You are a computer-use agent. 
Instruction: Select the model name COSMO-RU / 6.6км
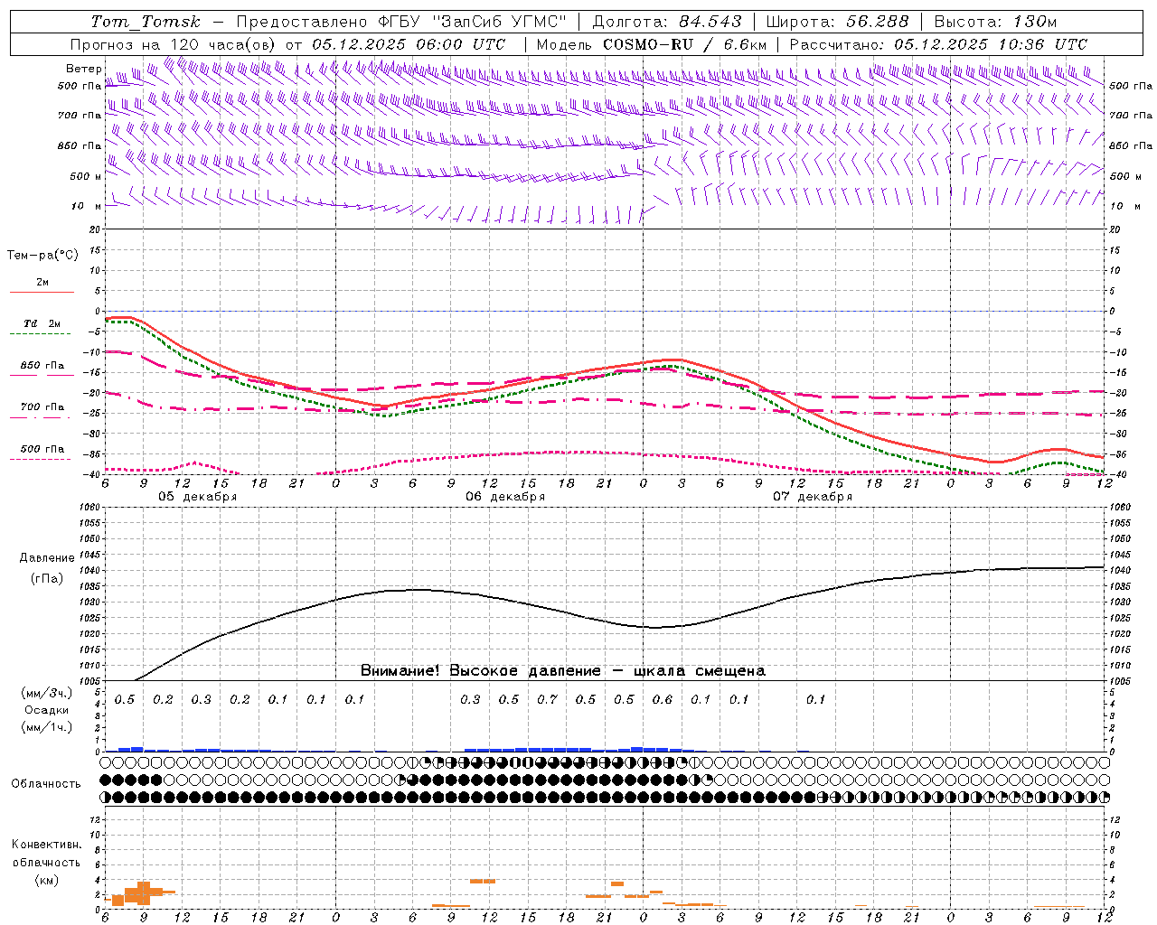(685, 44)
